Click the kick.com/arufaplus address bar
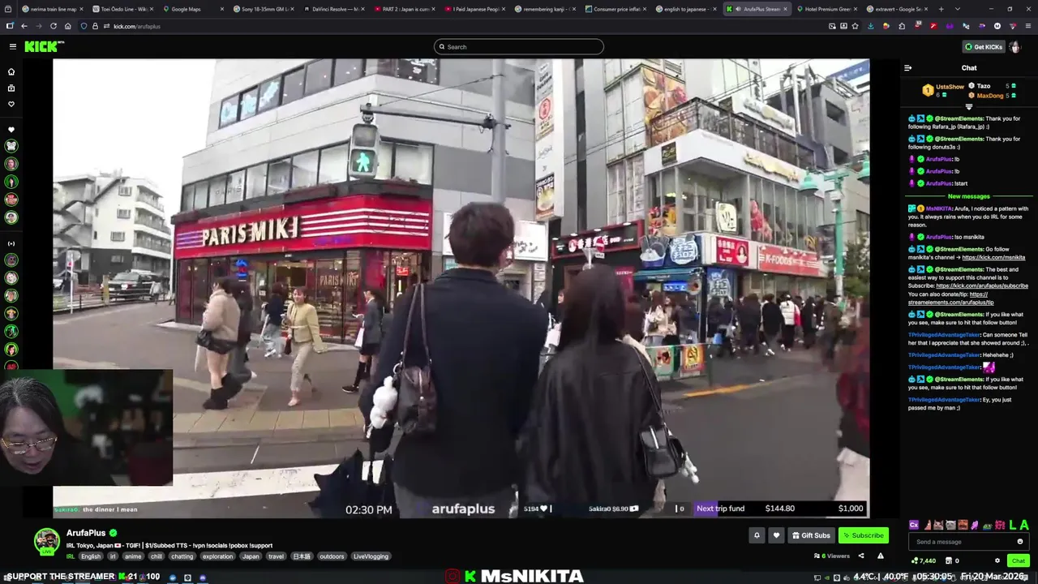This screenshot has width=1038, height=584. tap(137, 26)
